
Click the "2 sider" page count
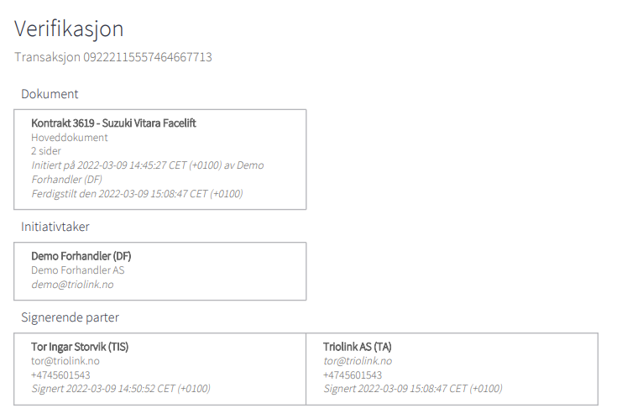tap(46, 151)
